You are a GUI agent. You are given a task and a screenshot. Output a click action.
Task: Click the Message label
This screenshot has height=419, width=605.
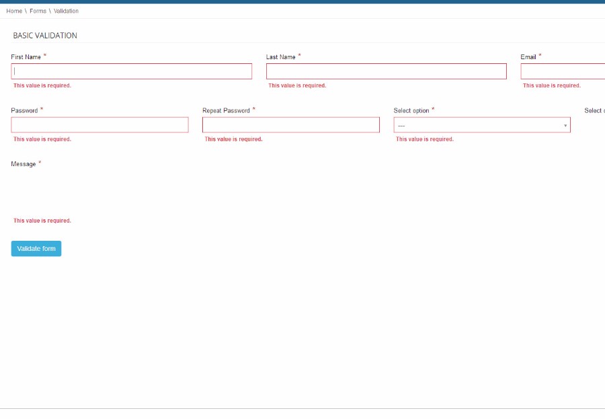pos(23,164)
